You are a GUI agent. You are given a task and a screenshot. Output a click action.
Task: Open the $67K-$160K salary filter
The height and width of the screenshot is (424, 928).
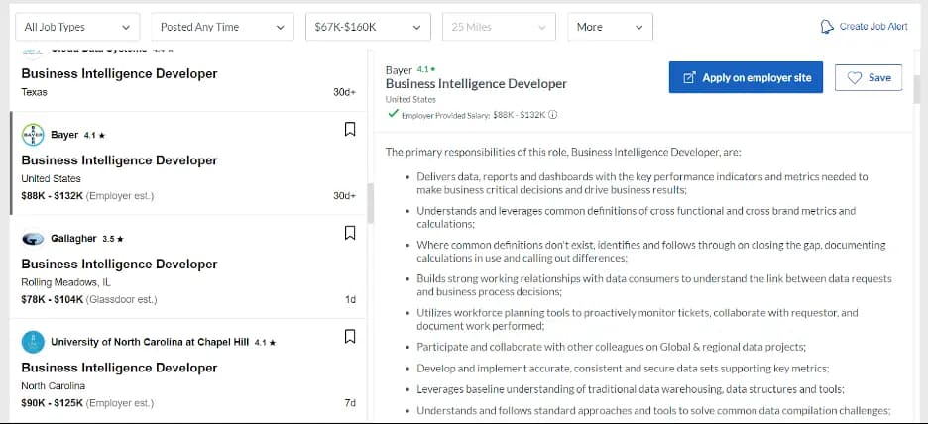(x=368, y=27)
